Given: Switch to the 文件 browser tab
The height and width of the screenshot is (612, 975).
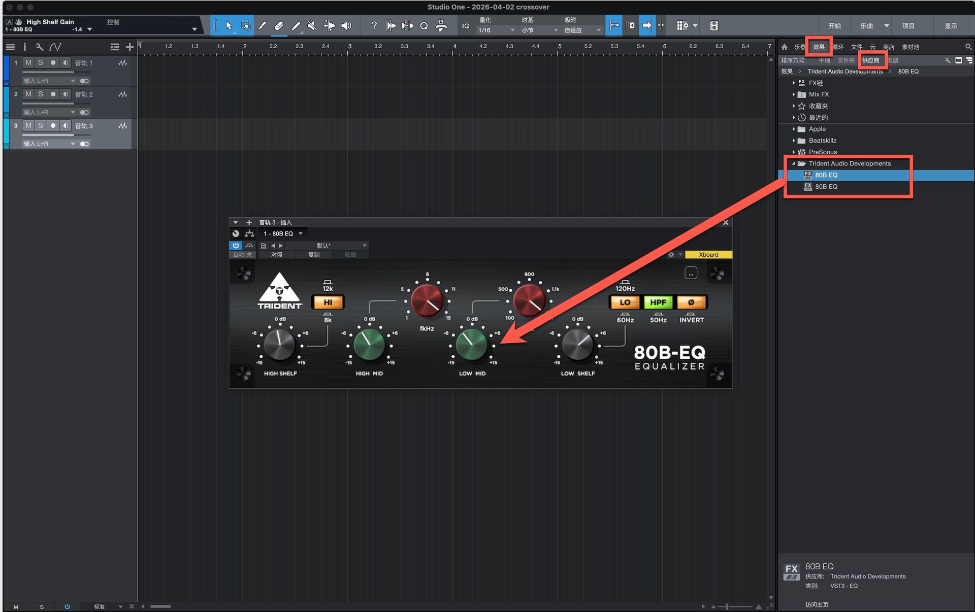Looking at the screenshot, I should (857, 47).
